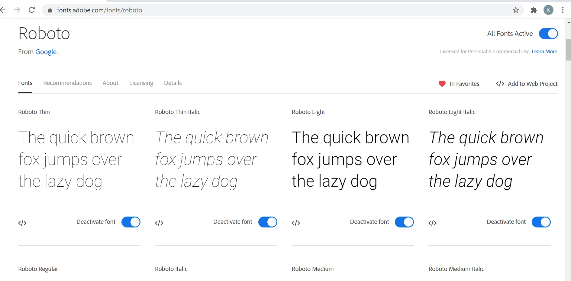This screenshot has width=571, height=281.
Task: Click the In Favorites label
Action: tap(464, 84)
